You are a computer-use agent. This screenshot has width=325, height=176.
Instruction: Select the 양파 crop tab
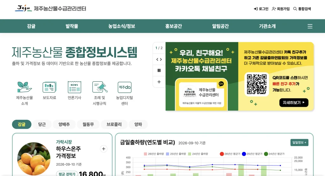[138, 124]
